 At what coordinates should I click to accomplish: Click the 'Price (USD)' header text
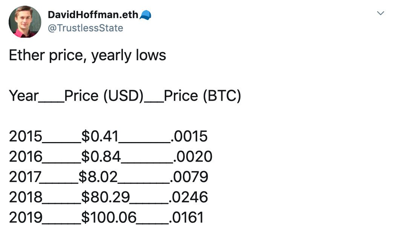click(x=104, y=96)
